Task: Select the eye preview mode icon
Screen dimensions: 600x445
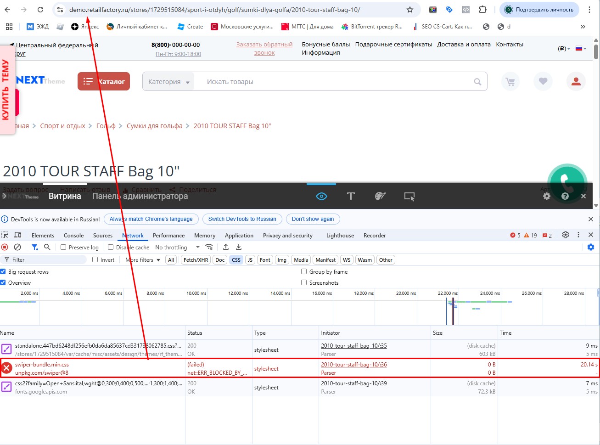Action: (321, 197)
